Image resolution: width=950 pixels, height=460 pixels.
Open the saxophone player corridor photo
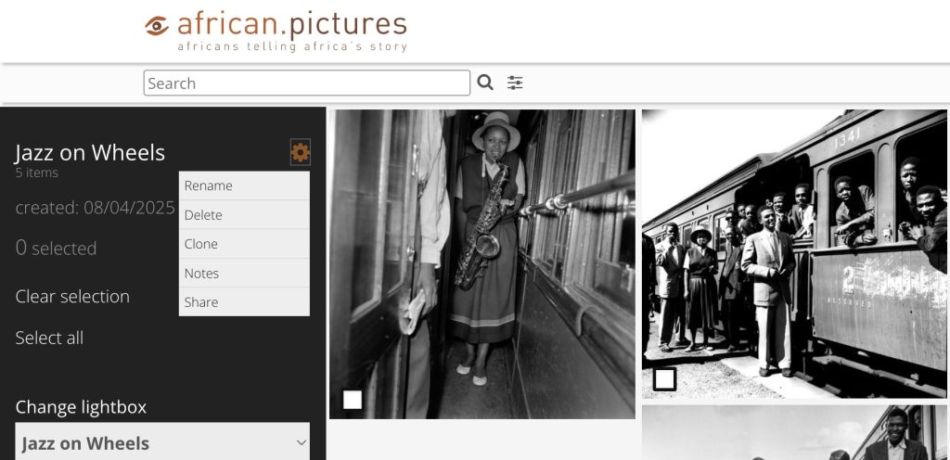(482, 264)
